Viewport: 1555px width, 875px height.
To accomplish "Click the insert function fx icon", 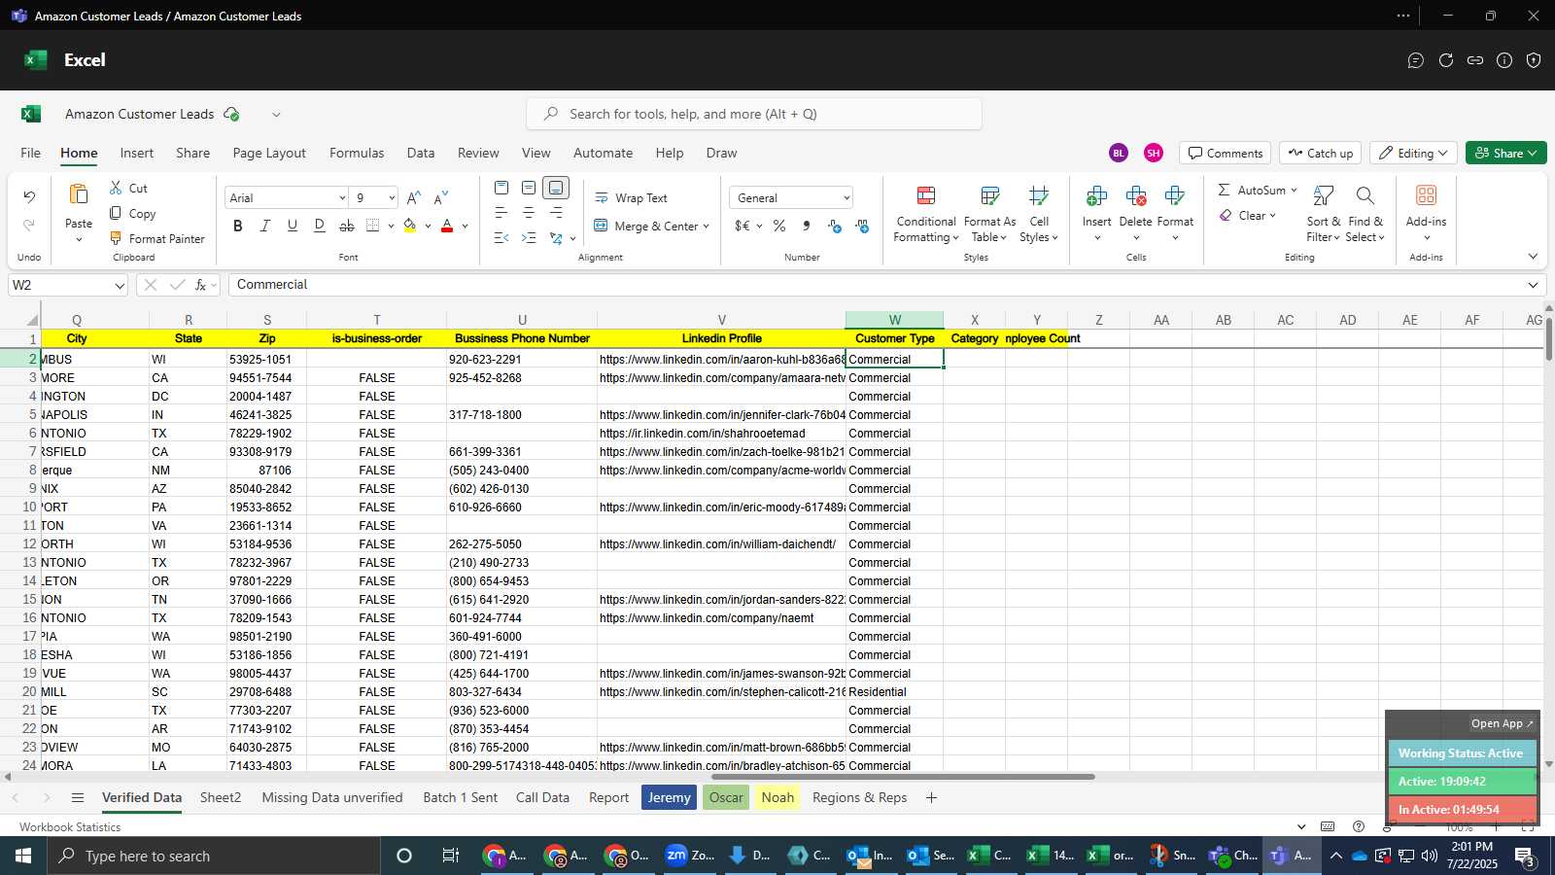I will click(x=201, y=285).
